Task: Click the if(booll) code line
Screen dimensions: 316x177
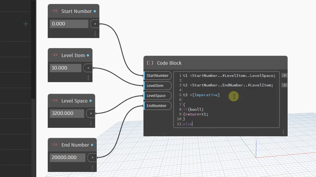Action: coord(193,109)
